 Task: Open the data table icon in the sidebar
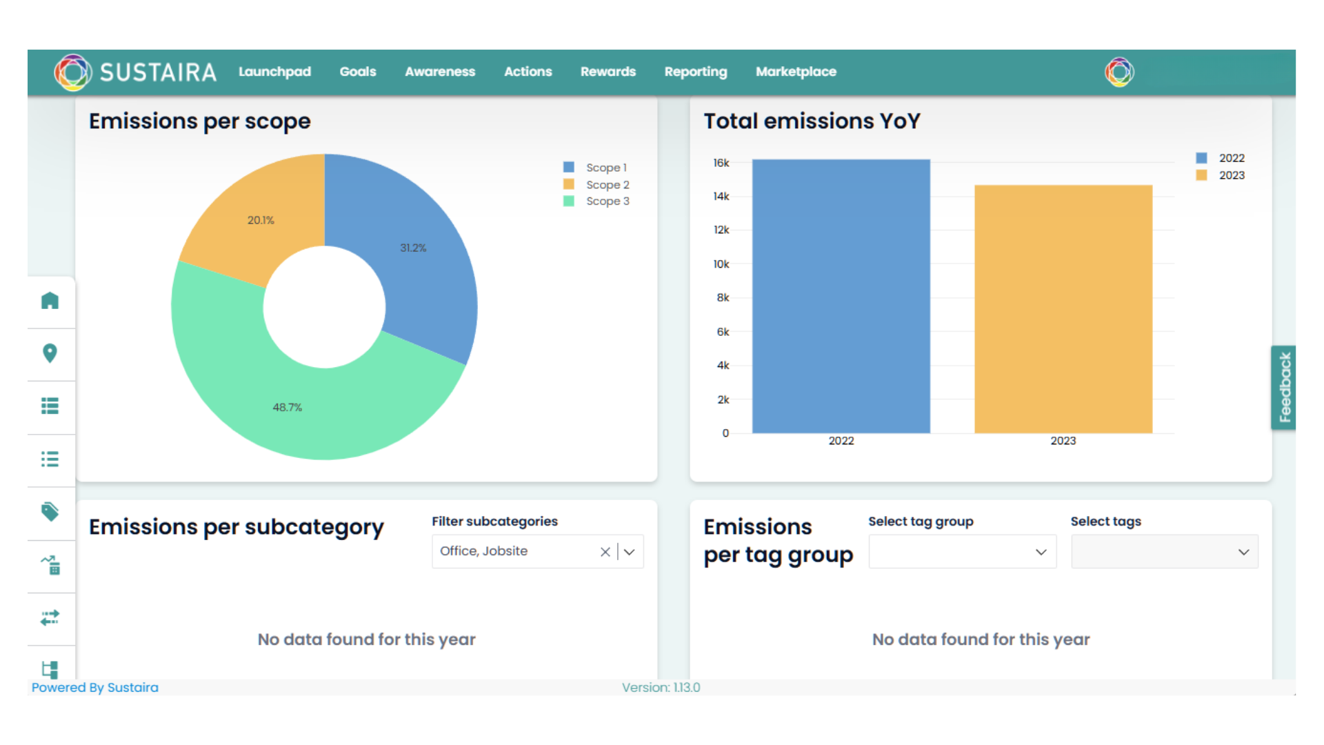click(50, 406)
